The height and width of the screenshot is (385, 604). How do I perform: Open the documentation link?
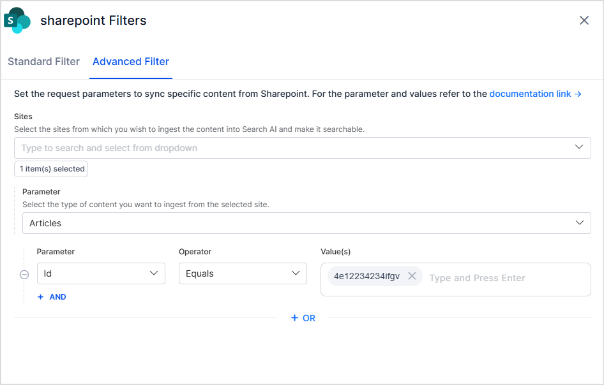pos(530,94)
